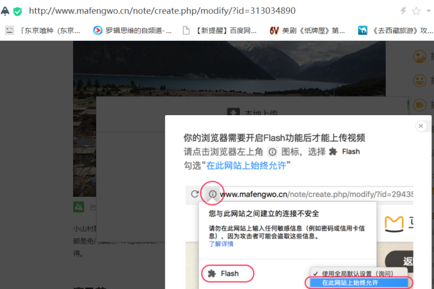The height and width of the screenshot is (289, 434).
Task: Click the green shield security icon
Action: click(17, 11)
